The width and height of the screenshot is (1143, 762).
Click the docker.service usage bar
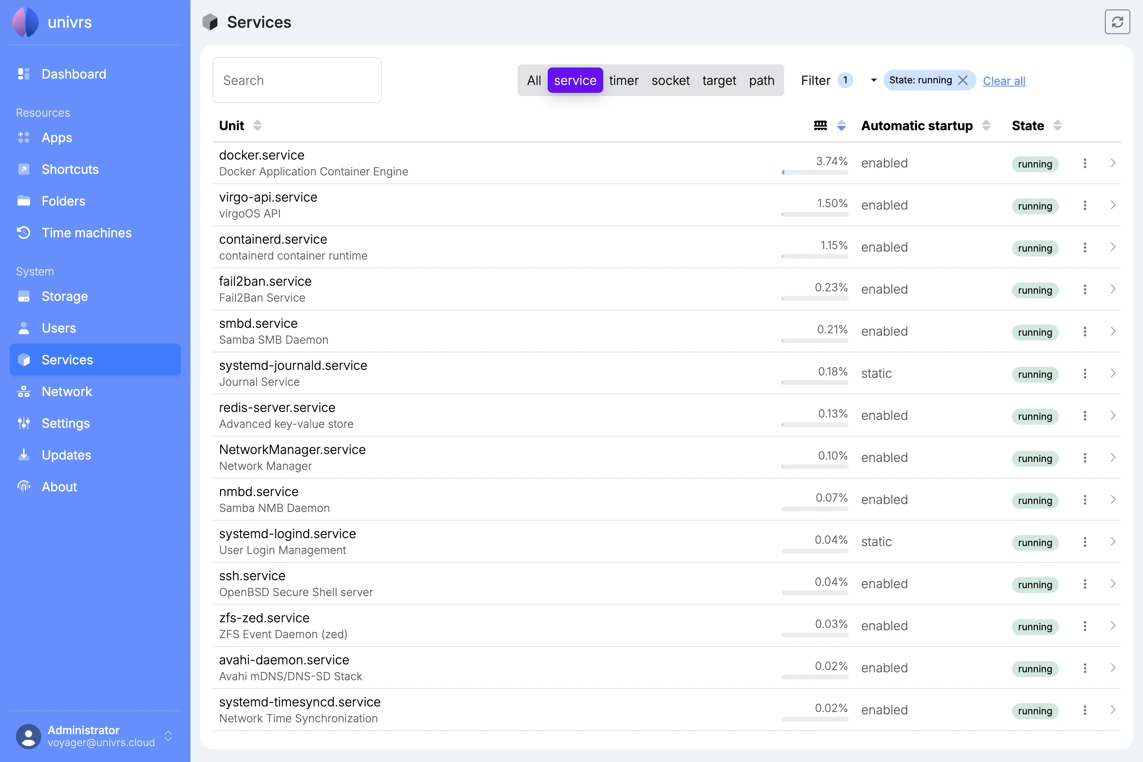815,172
